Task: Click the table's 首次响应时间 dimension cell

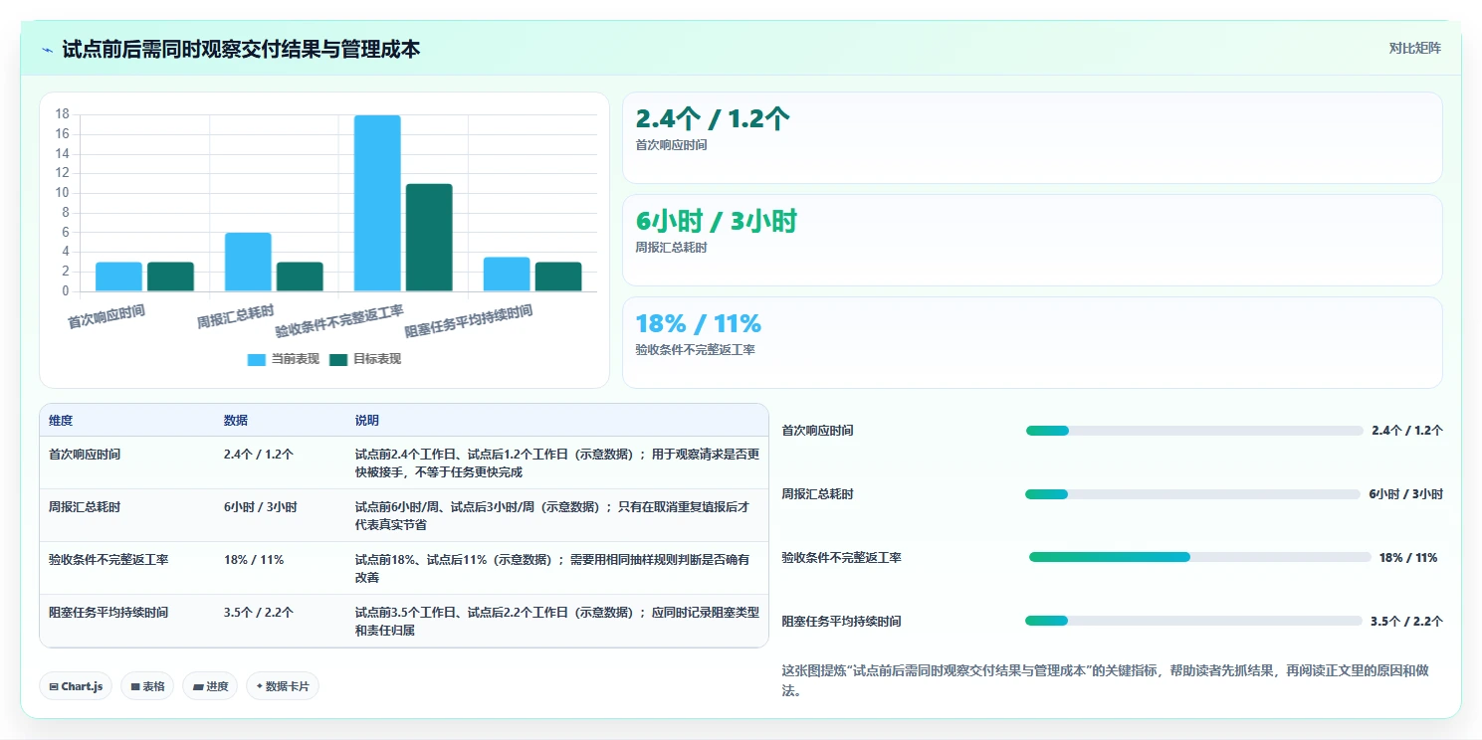Action: pyautogui.click(x=85, y=454)
